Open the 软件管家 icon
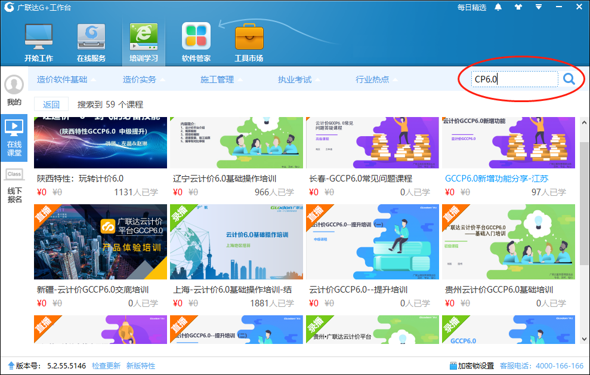This screenshot has width=590, height=375. coord(196,36)
